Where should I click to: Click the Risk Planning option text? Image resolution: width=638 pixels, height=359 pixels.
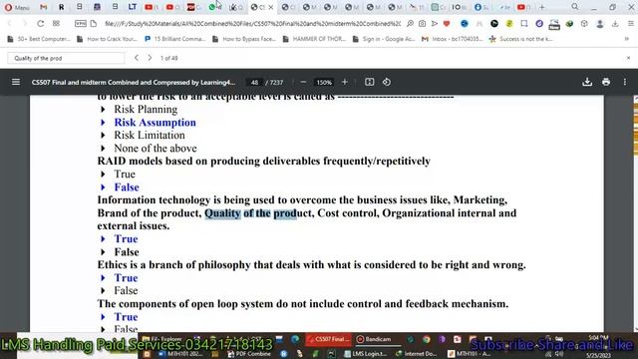pyautogui.click(x=146, y=109)
